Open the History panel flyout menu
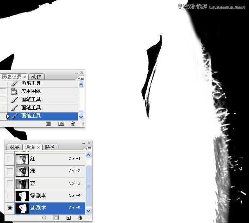 (x=82, y=78)
